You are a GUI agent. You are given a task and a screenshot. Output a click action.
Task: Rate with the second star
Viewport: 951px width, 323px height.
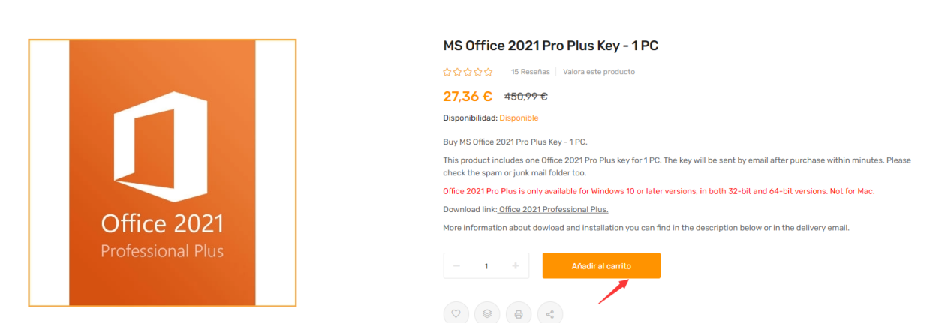[x=458, y=72]
